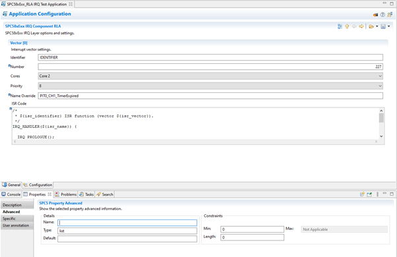The height and width of the screenshot is (257, 397).
Task: Switch to the Configuration tab
Action: 38,185
